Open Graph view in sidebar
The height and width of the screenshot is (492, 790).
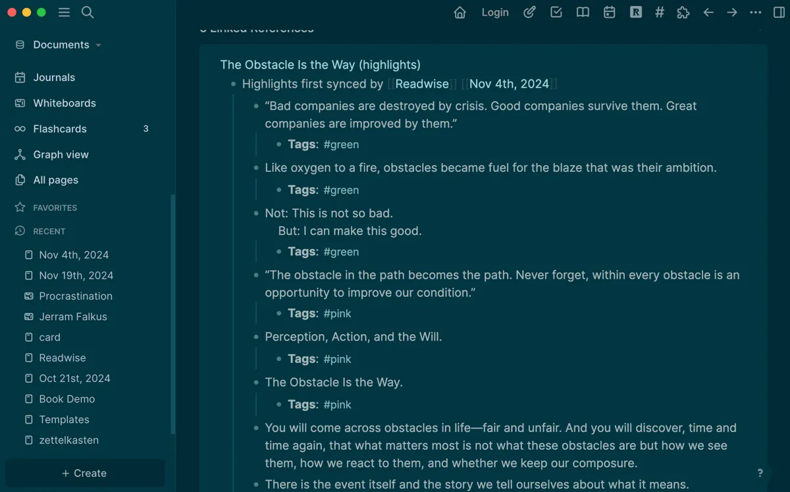click(61, 155)
